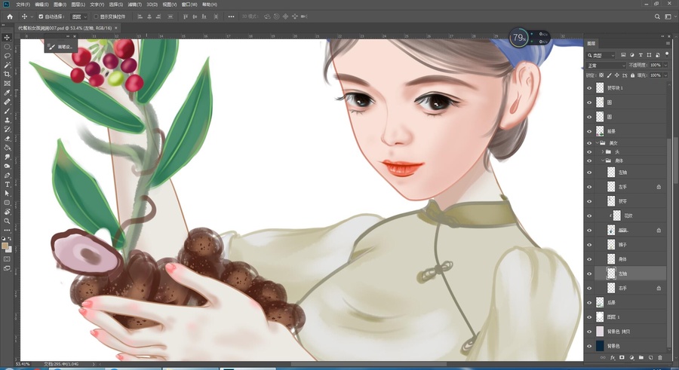Select the Paint Bucket tool
Viewport: 679px width, 370px height.
pos(7,148)
